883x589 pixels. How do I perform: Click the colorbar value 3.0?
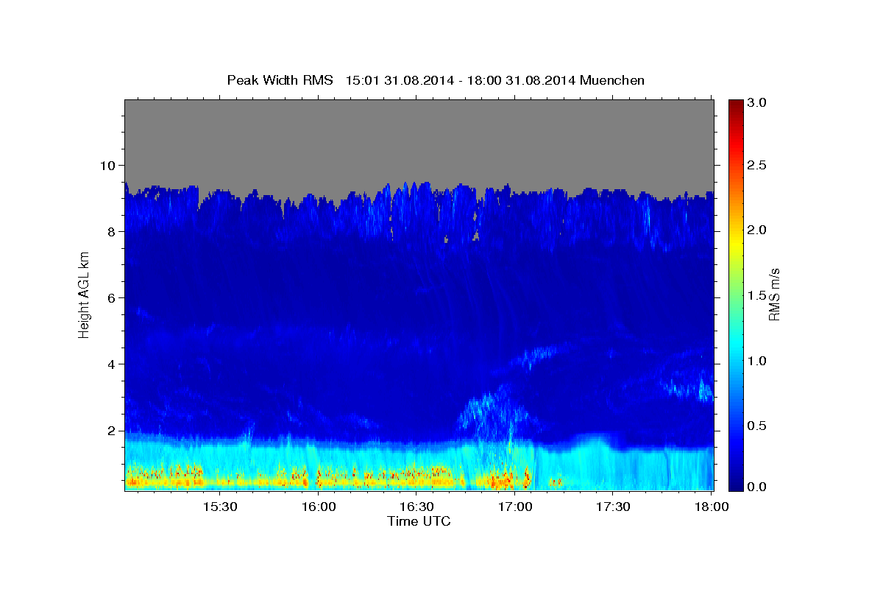[759, 102]
